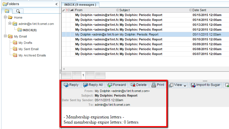
Task: Open the My Sent Email folder
Action: pos(28,49)
